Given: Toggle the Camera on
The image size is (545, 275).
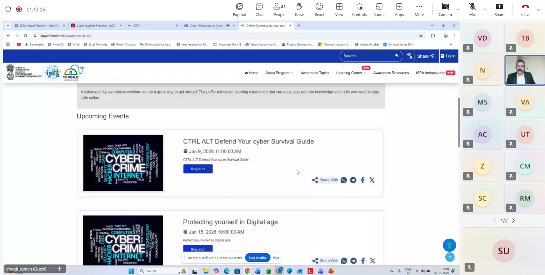Looking at the screenshot, I should [445, 9].
